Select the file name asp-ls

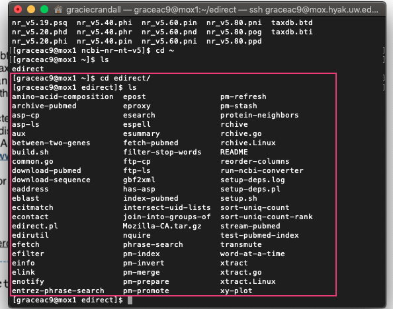26,124
